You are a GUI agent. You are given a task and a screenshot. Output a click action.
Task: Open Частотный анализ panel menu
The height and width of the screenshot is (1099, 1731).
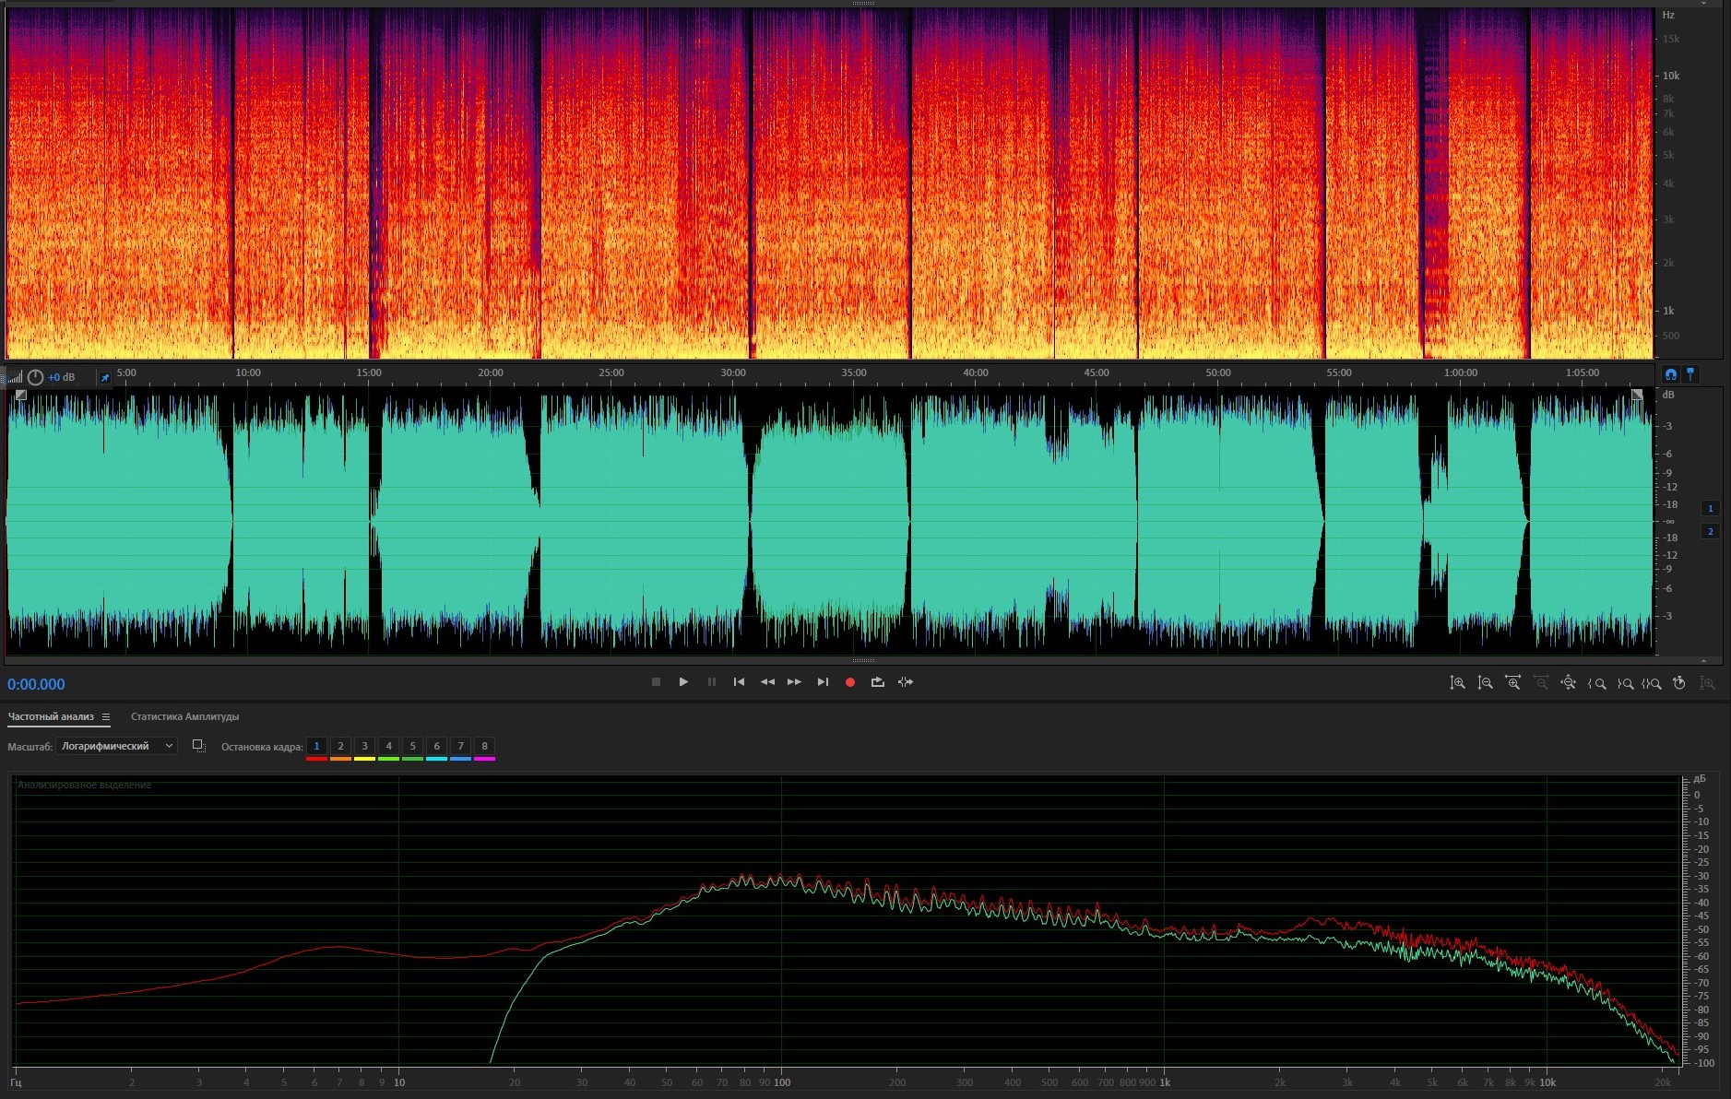pos(106,716)
